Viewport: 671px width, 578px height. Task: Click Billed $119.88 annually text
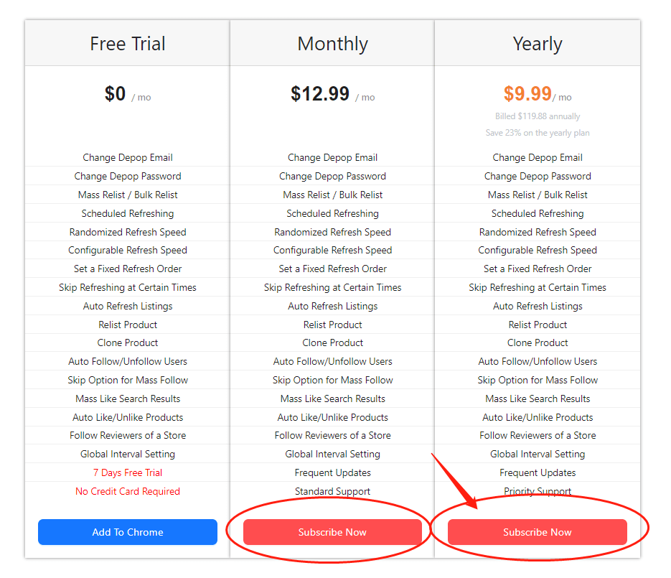(537, 116)
